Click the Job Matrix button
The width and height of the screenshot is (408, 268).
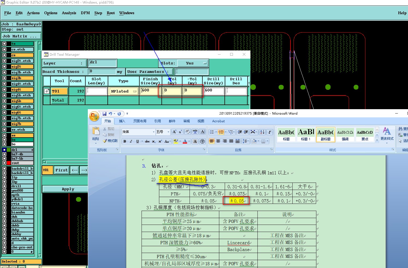point(21,36)
